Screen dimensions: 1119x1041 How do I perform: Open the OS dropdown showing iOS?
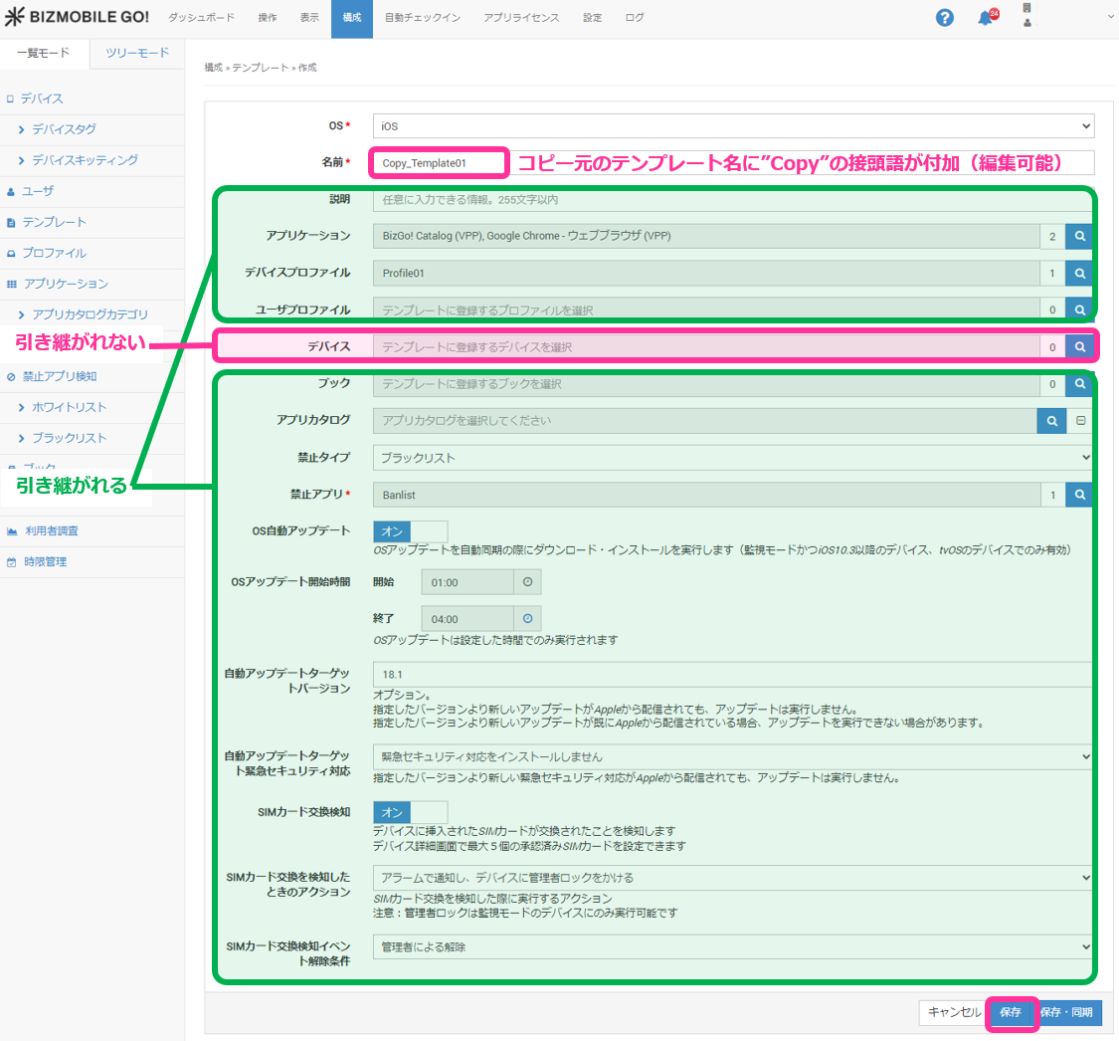tap(733, 126)
